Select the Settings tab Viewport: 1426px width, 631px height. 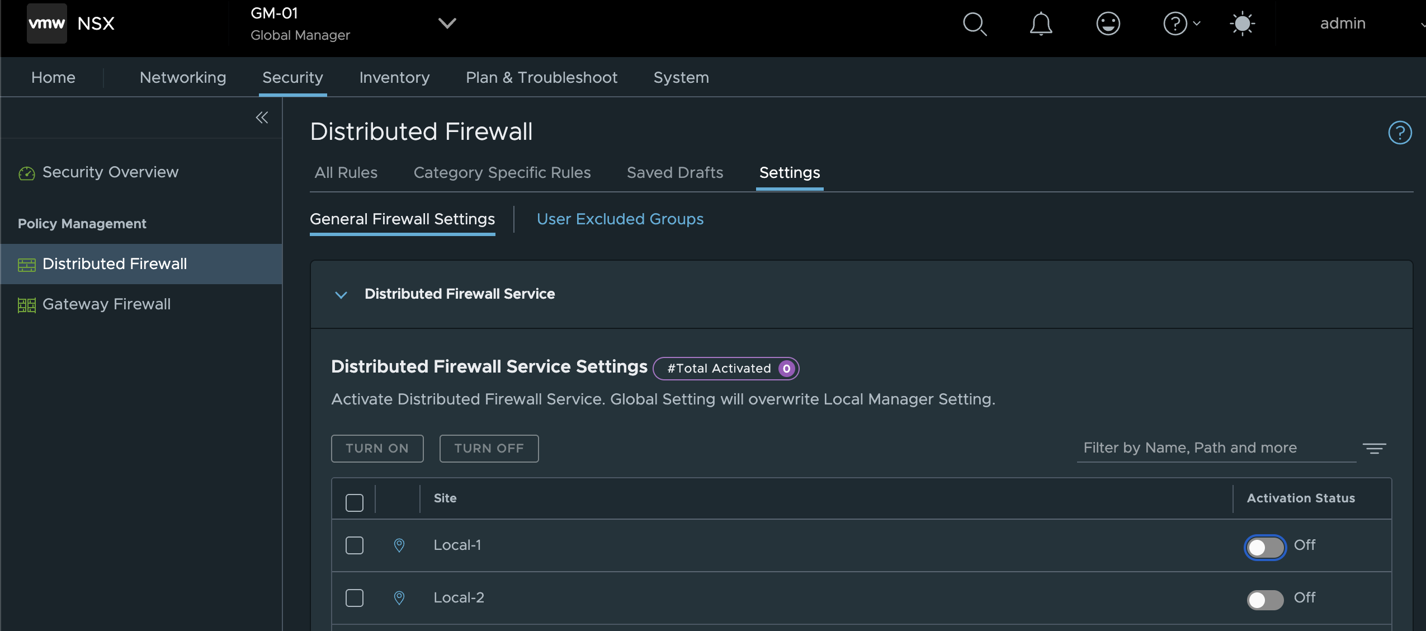[789, 172]
